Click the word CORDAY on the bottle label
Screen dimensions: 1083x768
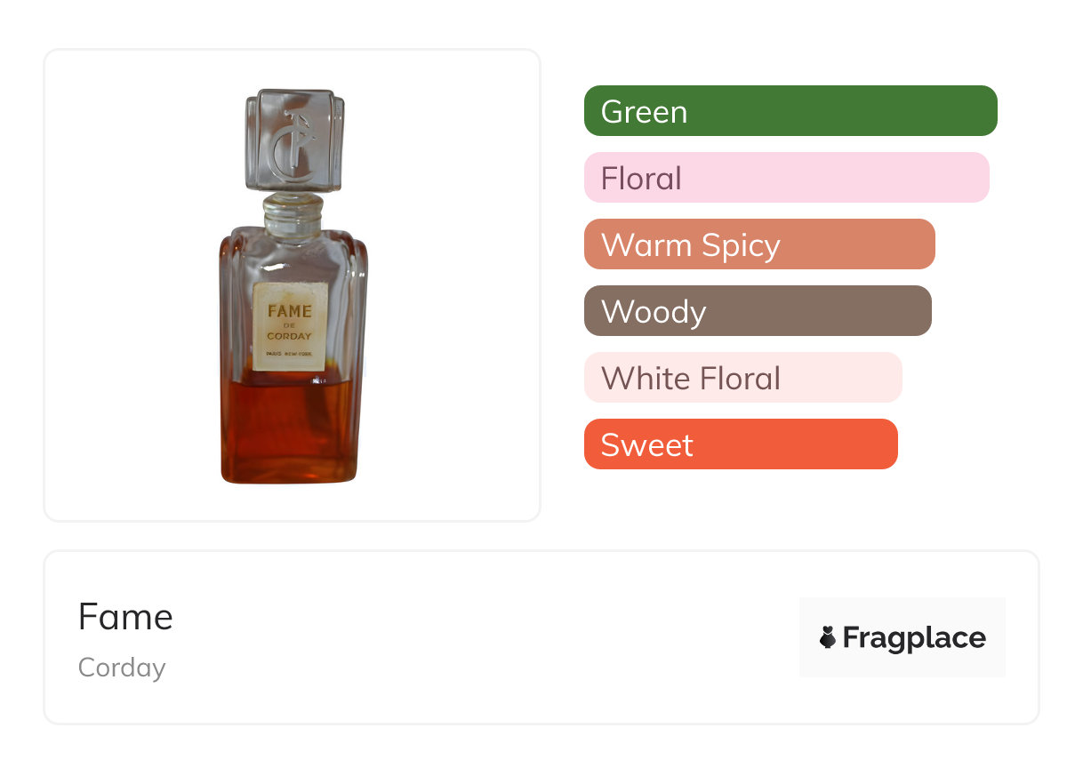tap(290, 336)
